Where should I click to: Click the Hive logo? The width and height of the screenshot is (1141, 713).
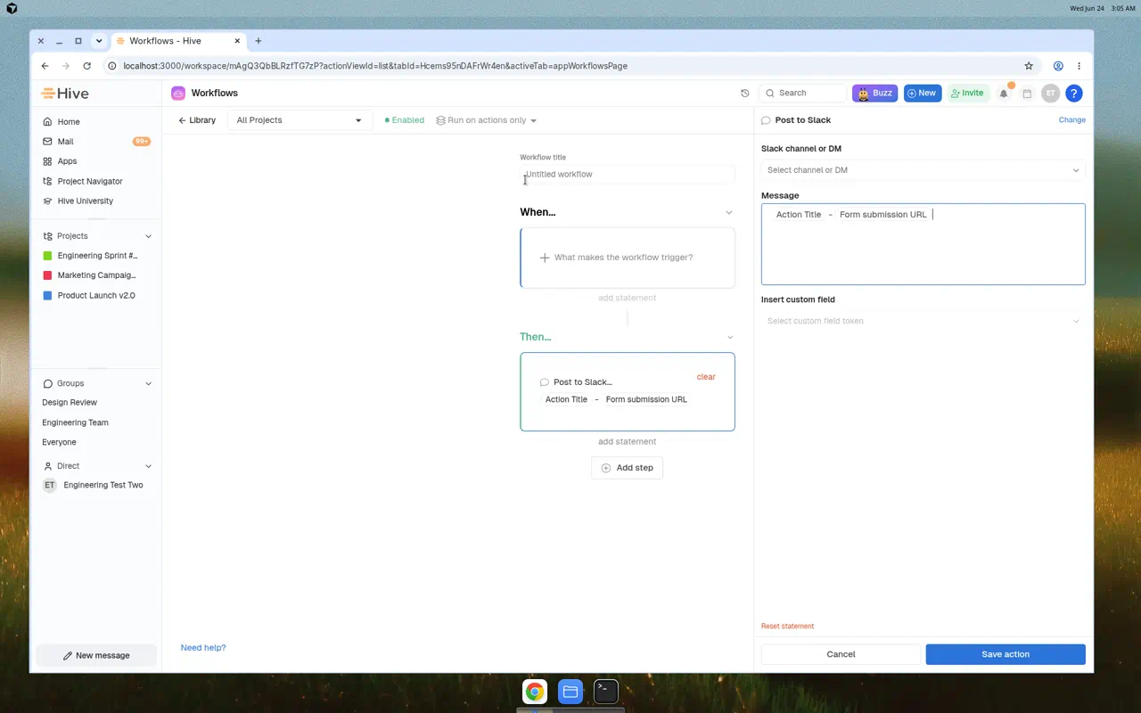(x=65, y=93)
